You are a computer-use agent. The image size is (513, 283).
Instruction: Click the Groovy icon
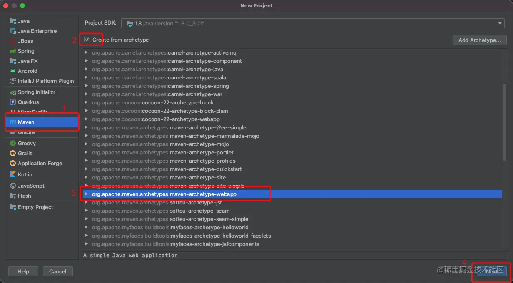pyautogui.click(x=13, y=143)
